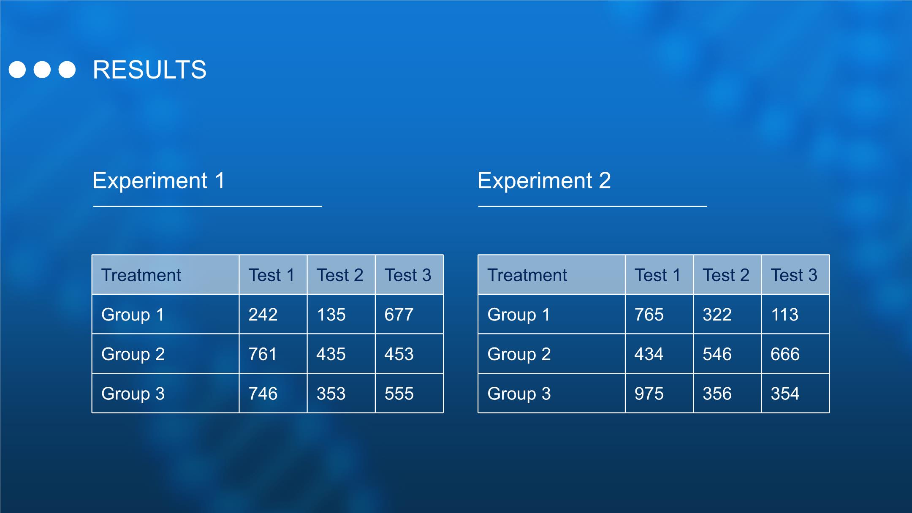Click the middle white dot beside RESULTS

[x=42, y=70]
